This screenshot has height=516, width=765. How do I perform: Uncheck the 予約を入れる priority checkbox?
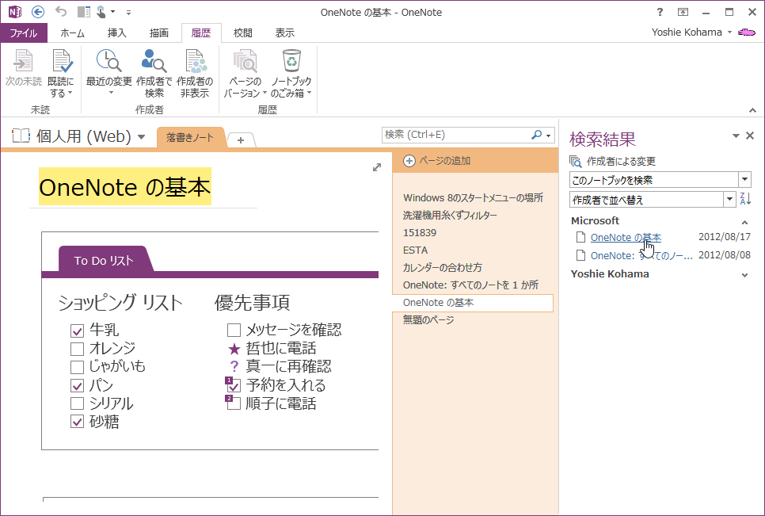[x=233, y=385]
